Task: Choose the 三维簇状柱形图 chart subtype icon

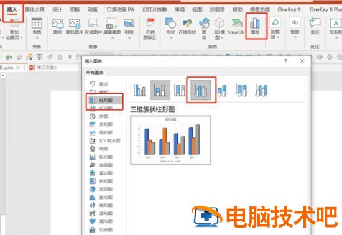Action: coord(201,90)
